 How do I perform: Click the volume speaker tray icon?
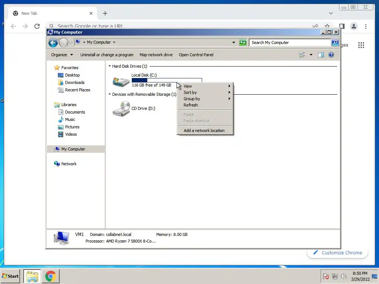pos(343,276)
